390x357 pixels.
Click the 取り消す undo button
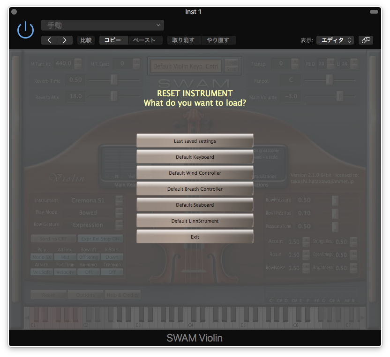(184, 40)
